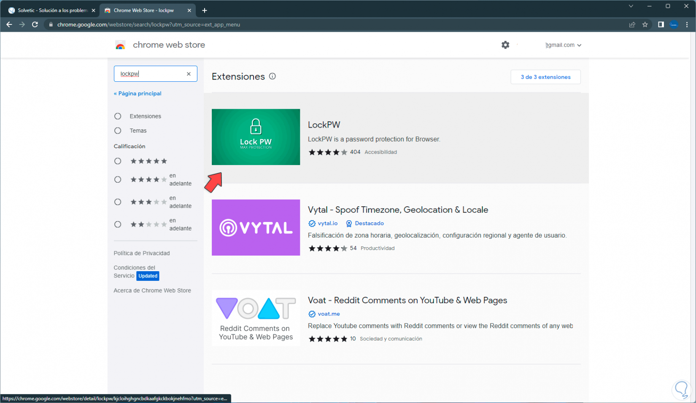Viewport: 696px width, 403px height.
Task: Open the Chrome profile avatar
Action: tap(674, 24)
